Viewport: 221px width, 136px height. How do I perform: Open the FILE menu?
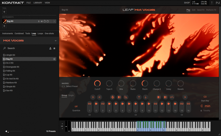29,3
